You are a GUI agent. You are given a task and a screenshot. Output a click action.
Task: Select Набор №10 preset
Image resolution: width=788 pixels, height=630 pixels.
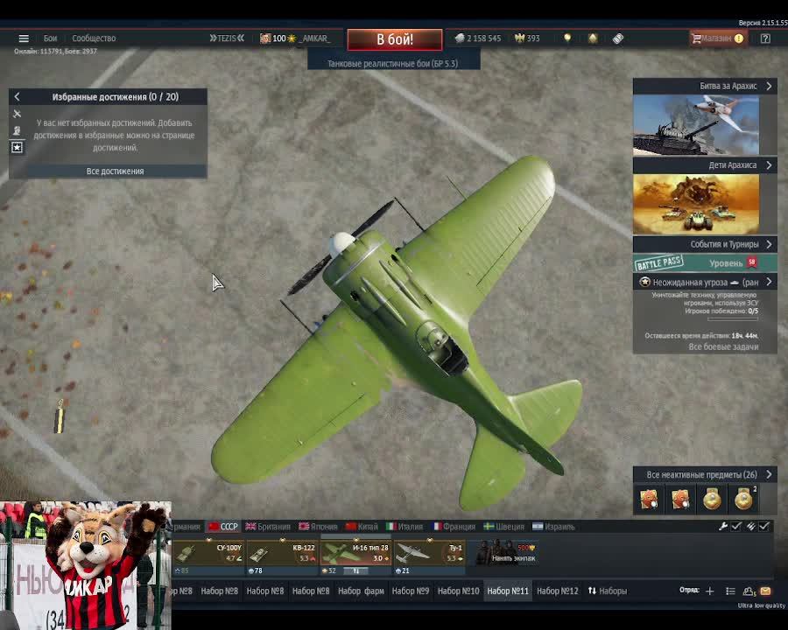(458, 591)
